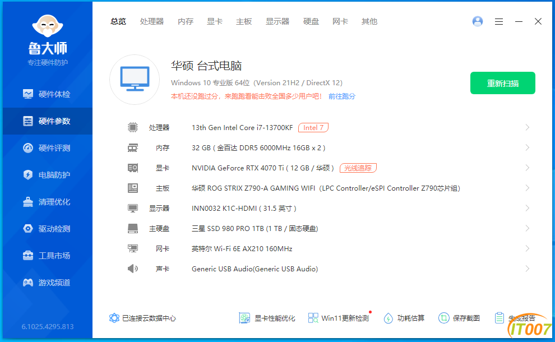Expand the 网卡 row chevron
This screenshot has width=555, height=342.
(x=528, y=248)
